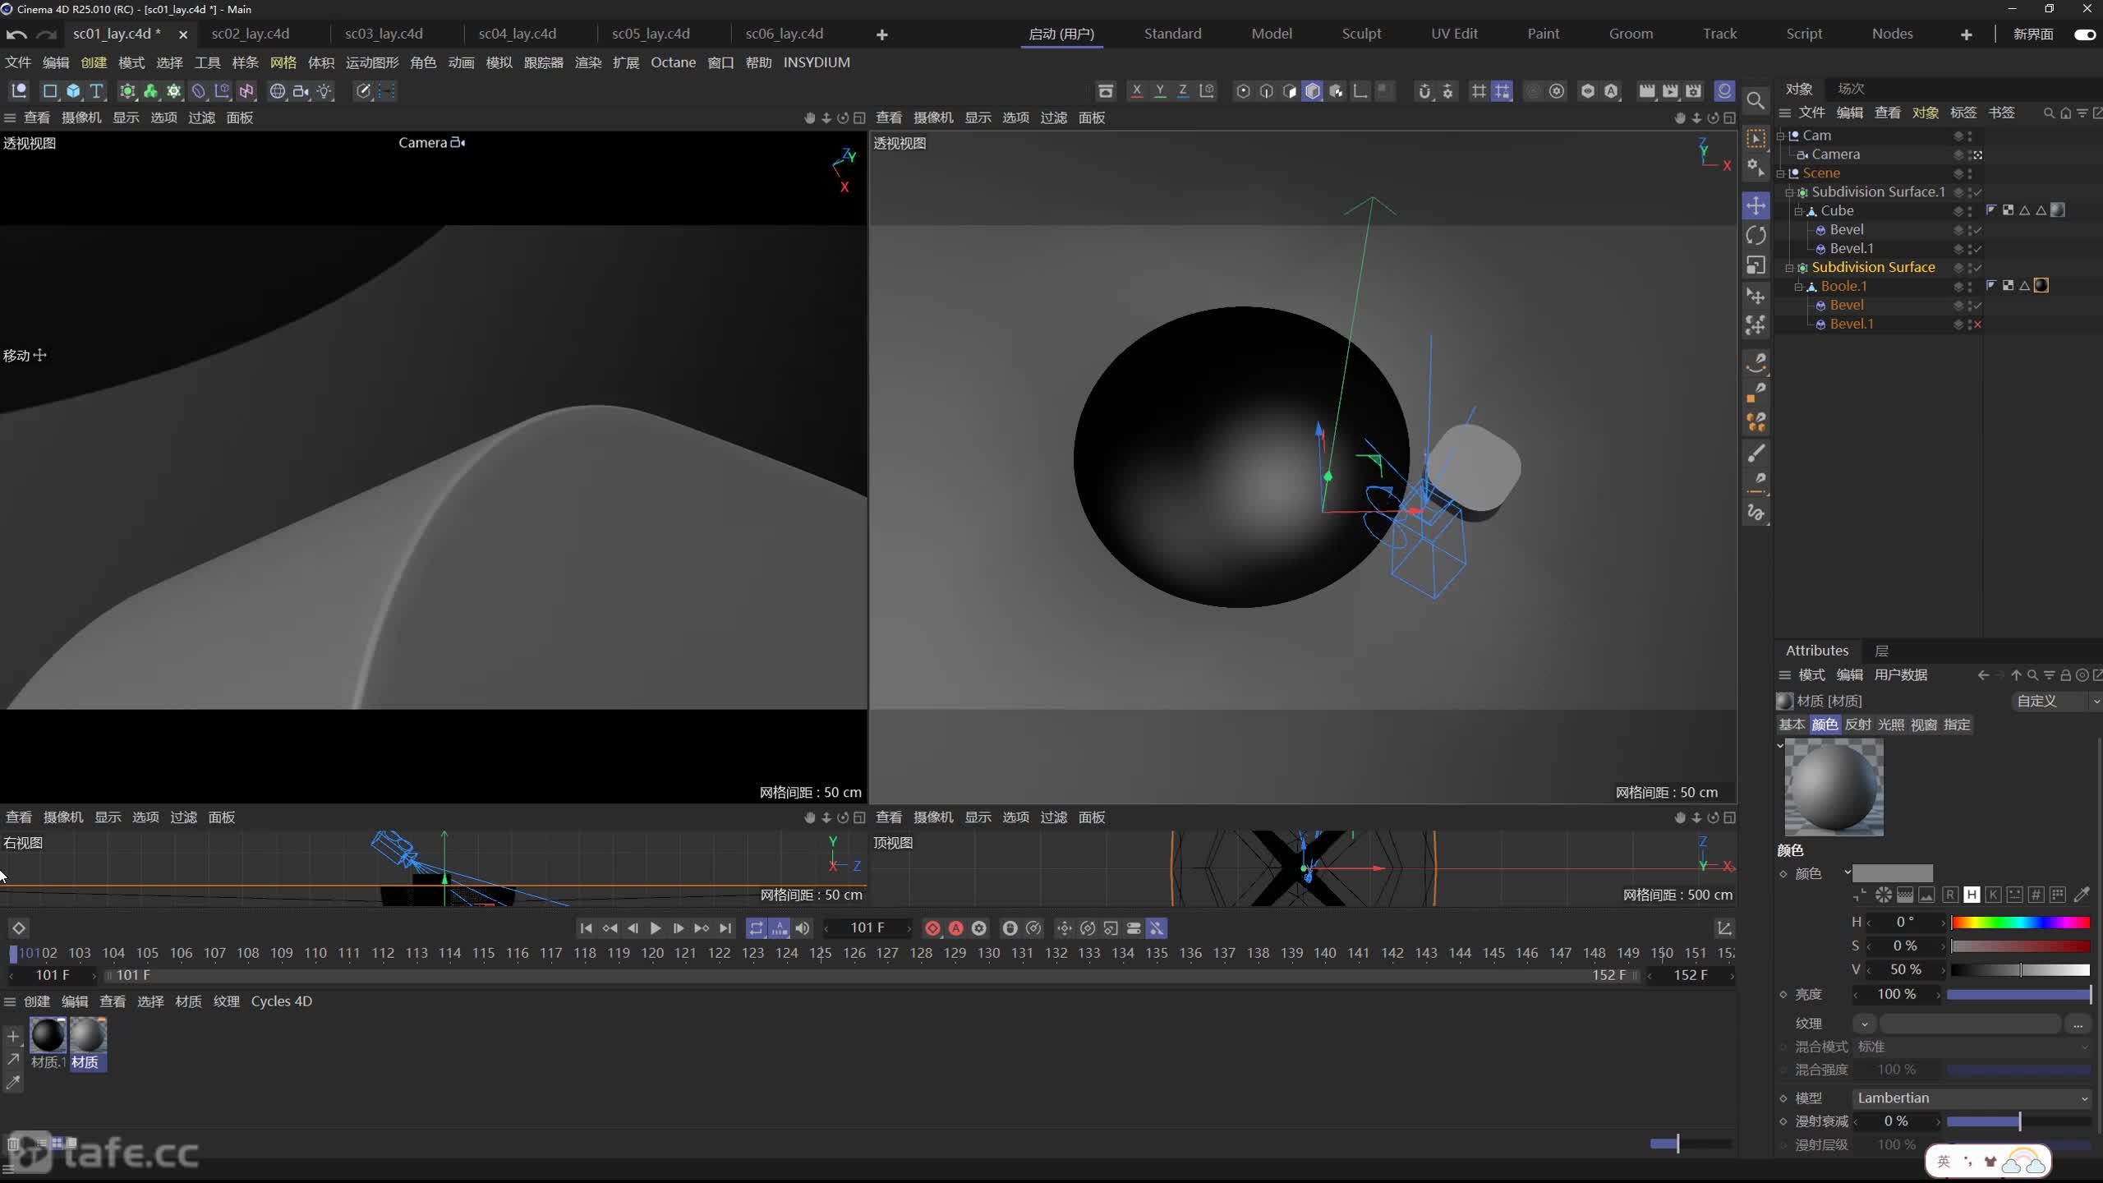Open the 模型 Lambertian dropdown

(x=1972, y=1098)
